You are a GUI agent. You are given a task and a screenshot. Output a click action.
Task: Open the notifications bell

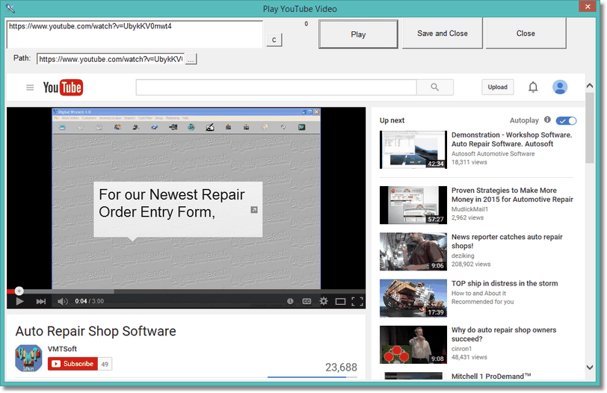tap(533, 87)
